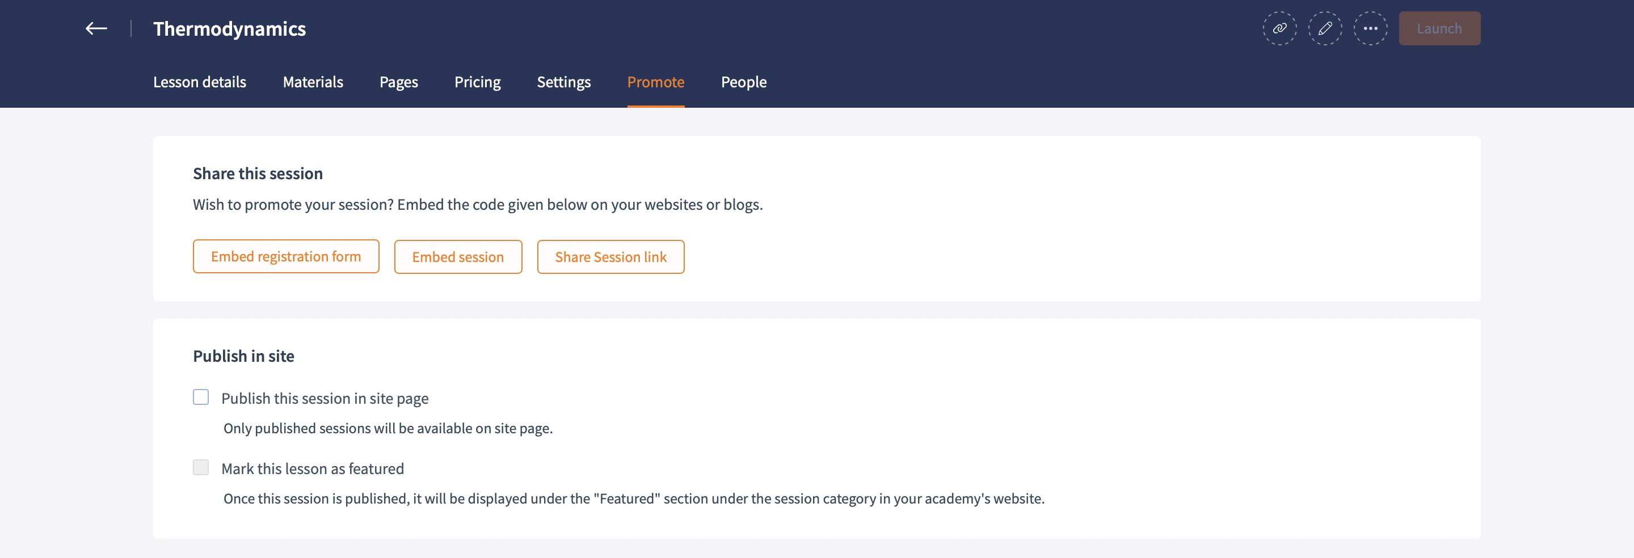Open the Materials tab
The width and height of the screenshot is (1634, 558).
click(313, 82)
